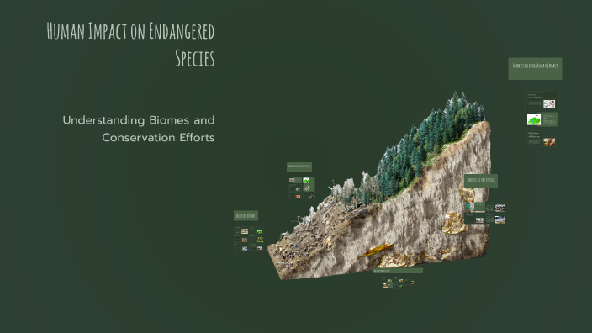Click the 'Human Impact on Endangered Species' title
592x333 pixels.
coord(130,45)
